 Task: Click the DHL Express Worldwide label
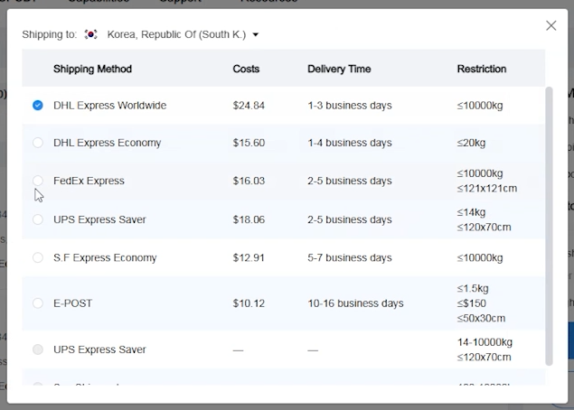pyautogui.click(x=109, y=106)
